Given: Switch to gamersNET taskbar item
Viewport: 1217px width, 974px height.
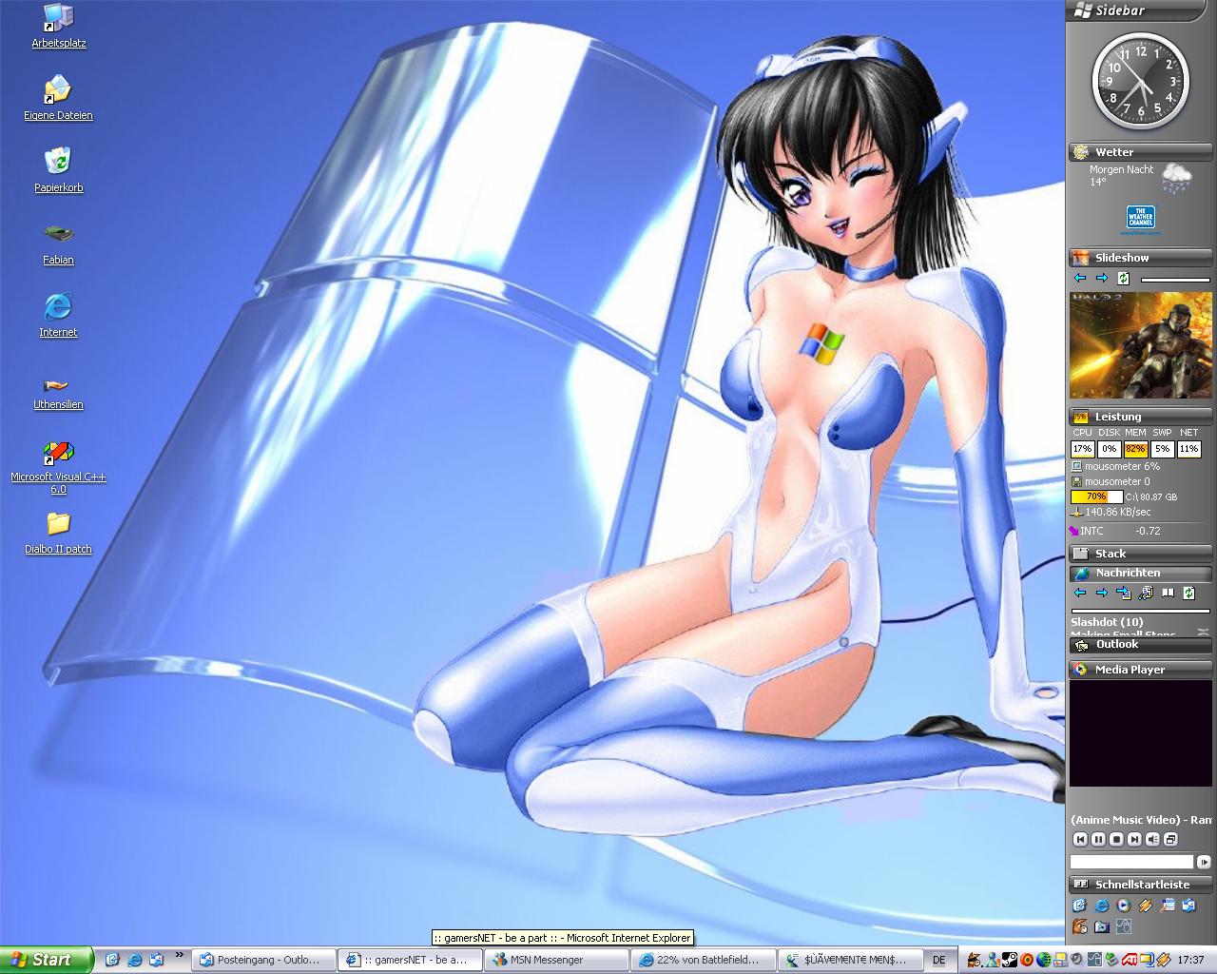Looking at the screenshot, I should click(x=412, y=960).
